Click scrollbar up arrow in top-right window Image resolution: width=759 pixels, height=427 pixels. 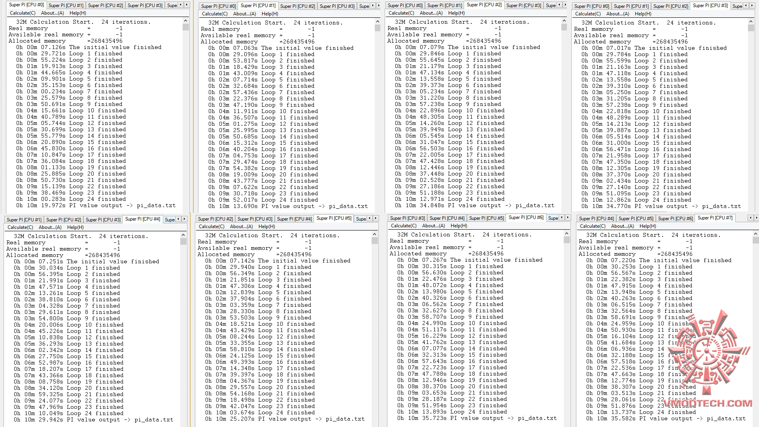click(751, 22)
